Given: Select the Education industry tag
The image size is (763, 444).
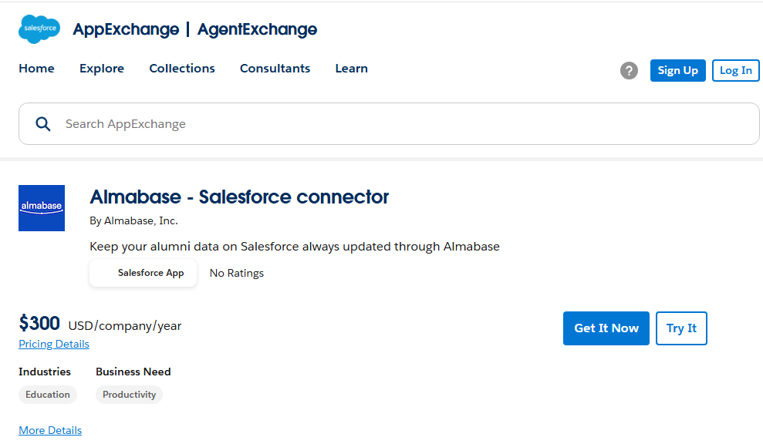Looking at the screenshot, I should (48, 395).
